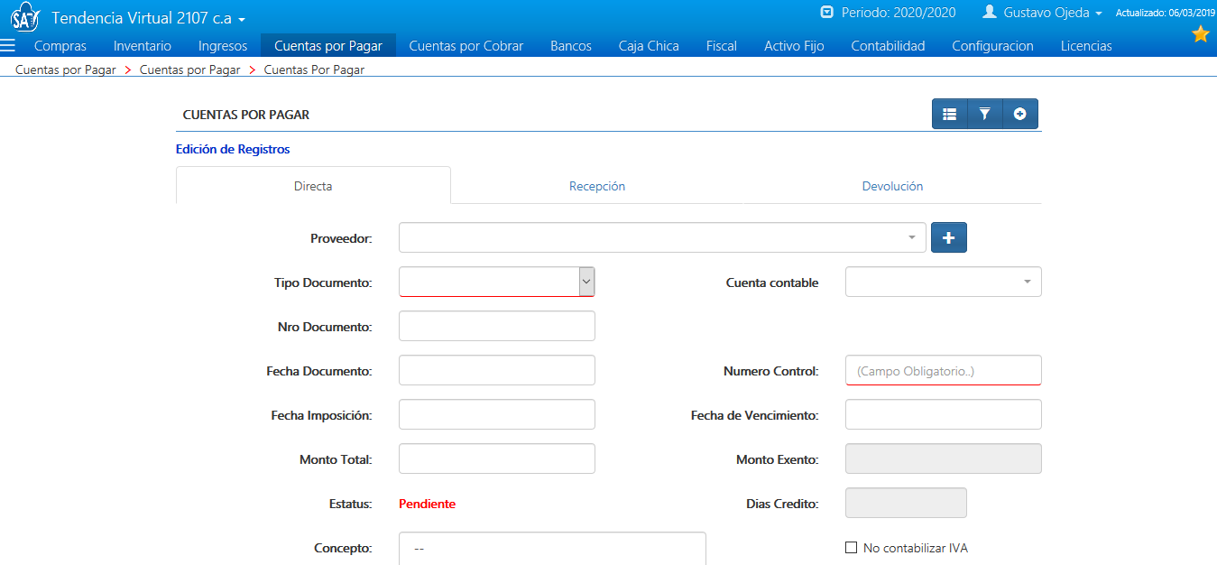Click the Fecha Documento input field
This screenshot has width=1217, height=565.
[x=496, y=370]
